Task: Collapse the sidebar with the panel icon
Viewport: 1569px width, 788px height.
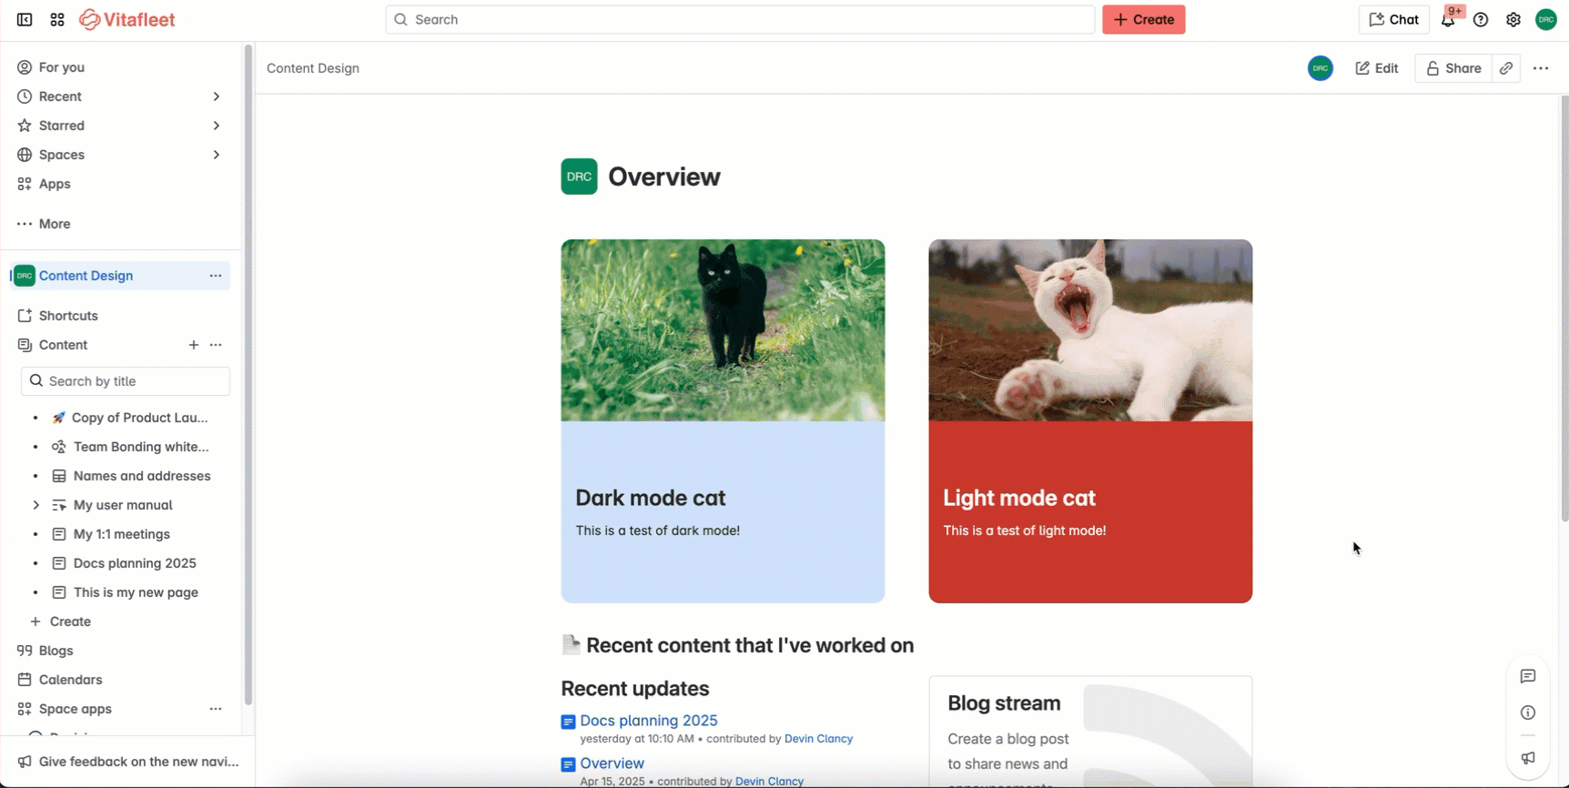Action: coord(25,19)
